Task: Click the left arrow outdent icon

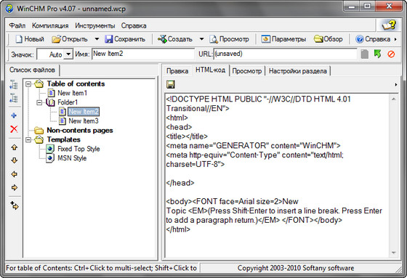Action: tap(15, 174)
